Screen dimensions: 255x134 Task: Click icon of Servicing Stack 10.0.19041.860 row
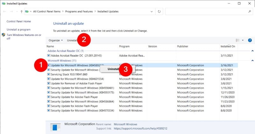point(49,74)
